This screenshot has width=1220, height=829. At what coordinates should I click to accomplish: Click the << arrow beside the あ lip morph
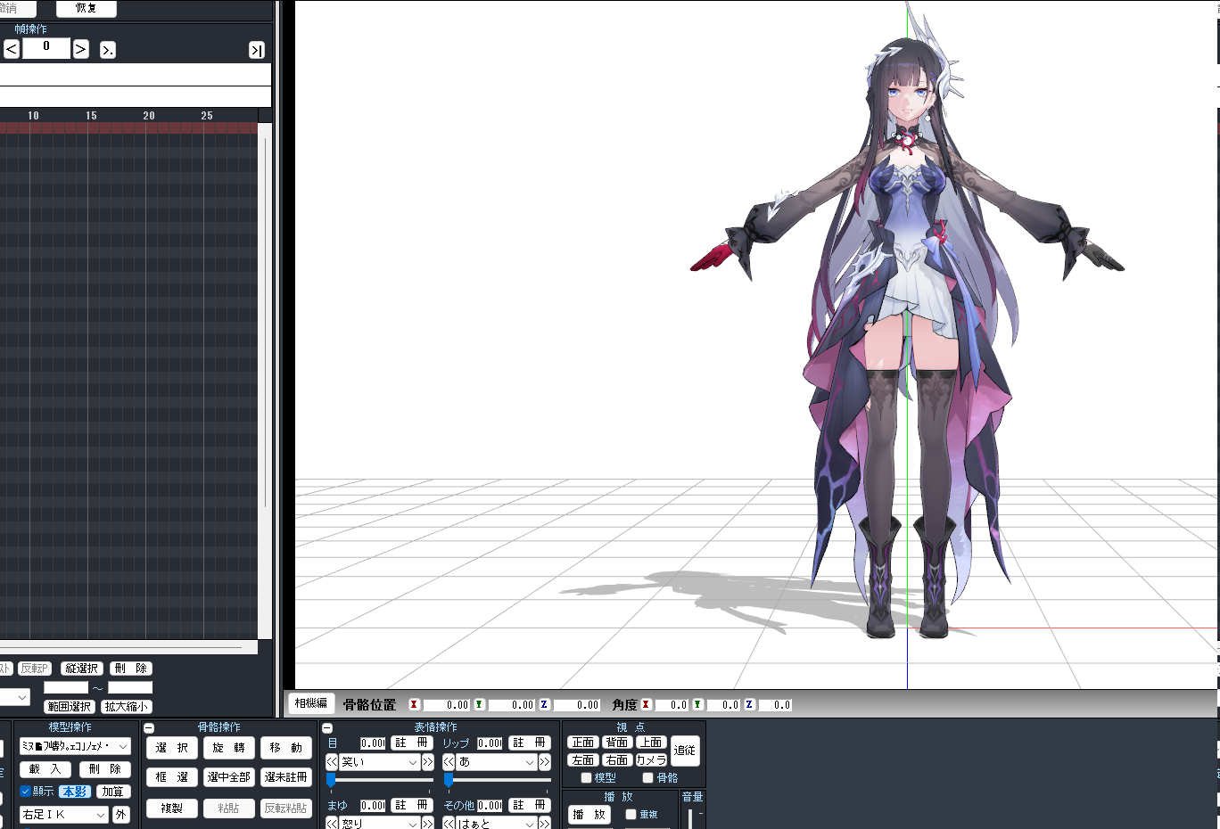[x=449, y=762]
